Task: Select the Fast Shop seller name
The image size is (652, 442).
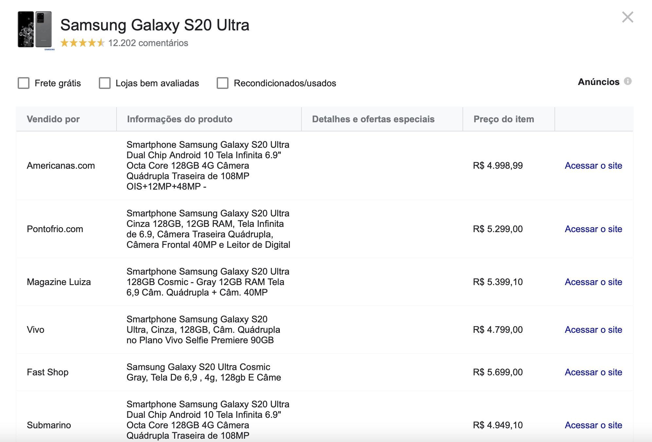Action: (48, 372)
